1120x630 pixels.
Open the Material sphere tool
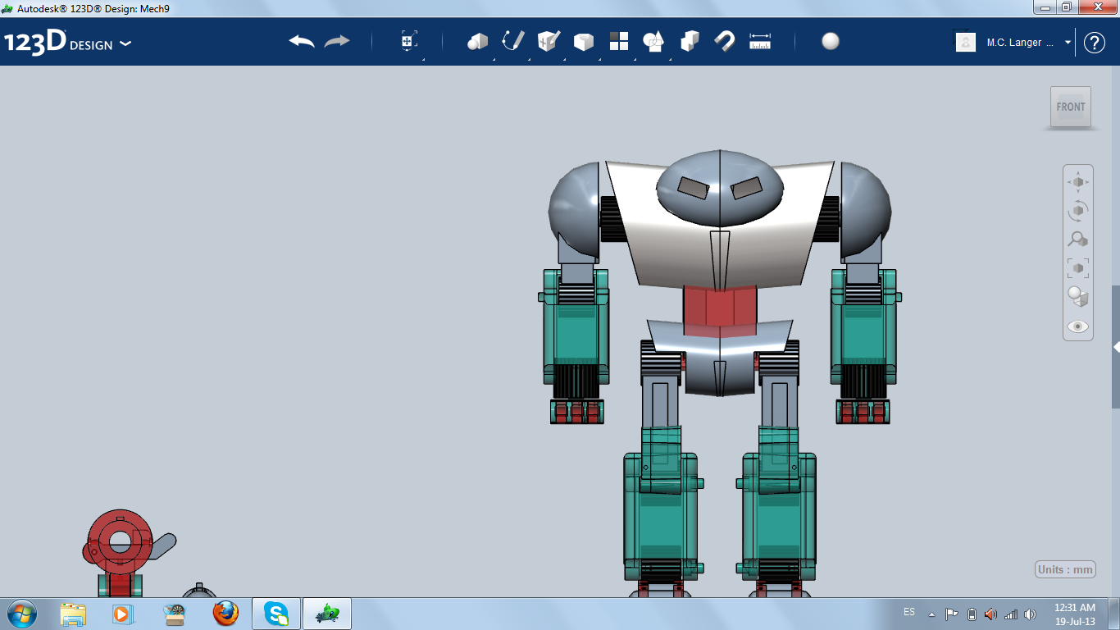[x=831, y=41]
